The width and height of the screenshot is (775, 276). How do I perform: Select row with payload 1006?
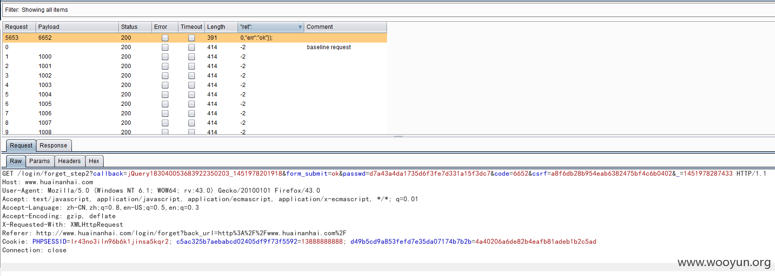tap(195, 113)
